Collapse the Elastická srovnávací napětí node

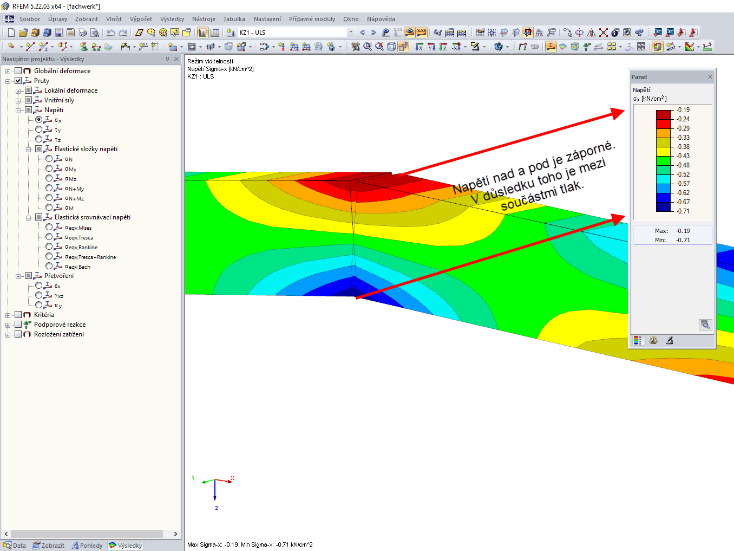[29, 218]
